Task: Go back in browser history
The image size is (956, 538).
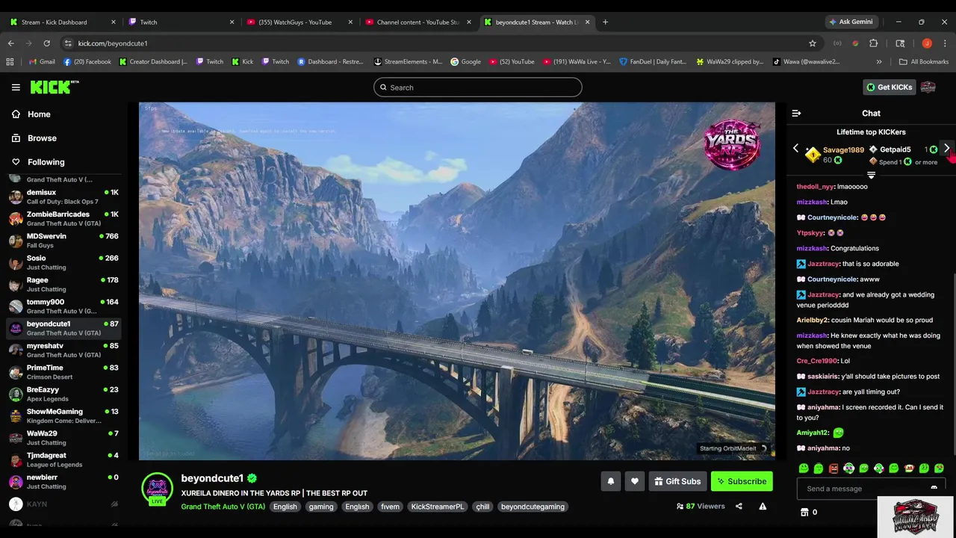Action: tap(10, 43)
